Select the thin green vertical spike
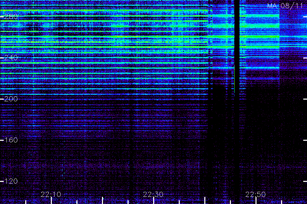Screen dimensions: 307x204 point(235,79)
